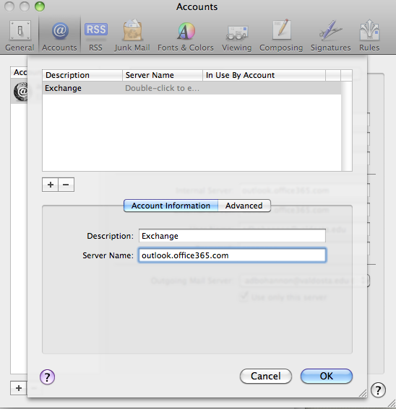Select the account icon in Accounts sidebar
Screen dimensions: 396x409
21,92
